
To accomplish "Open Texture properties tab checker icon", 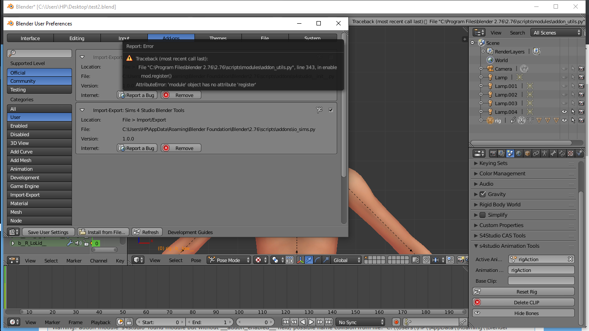I will (x=570, y=153).
